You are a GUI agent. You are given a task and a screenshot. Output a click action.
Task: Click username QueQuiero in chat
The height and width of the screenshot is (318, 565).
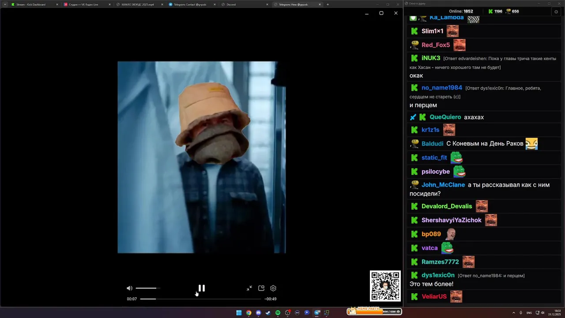(445, 117)
